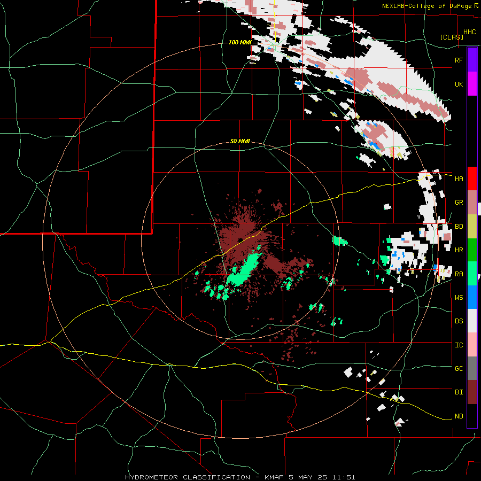
Task: Click the 'UK' legend label
Action: [x=459, y=84]
